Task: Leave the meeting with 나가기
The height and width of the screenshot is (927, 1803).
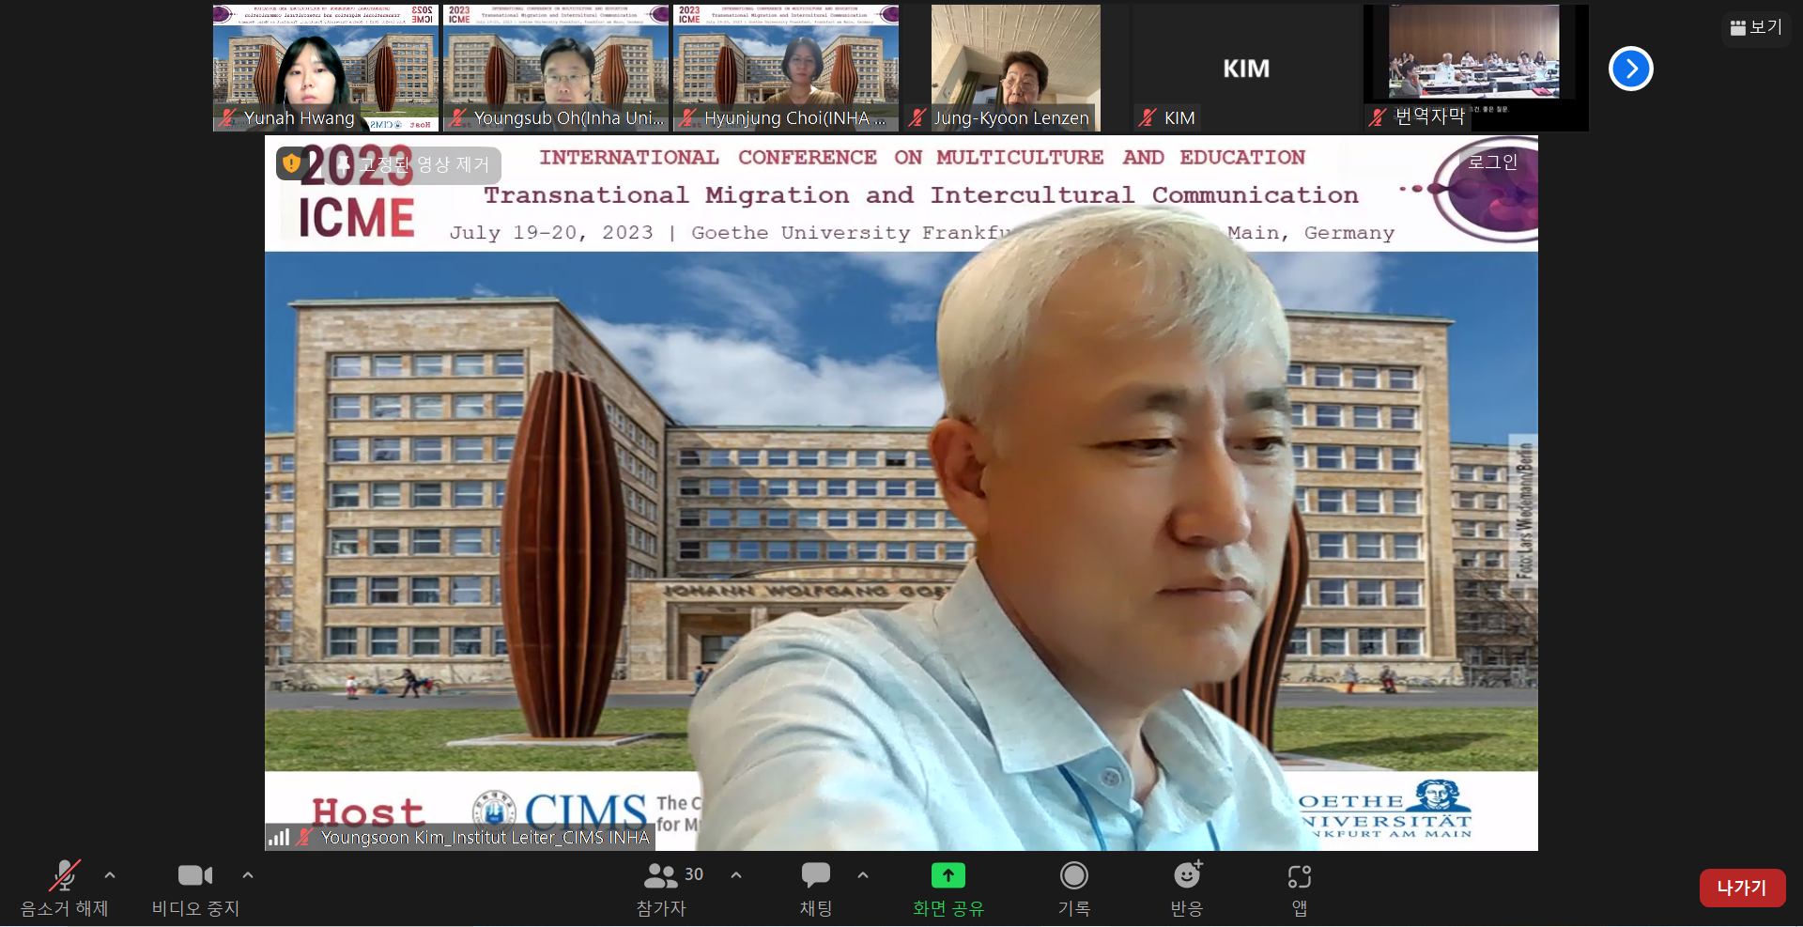Action: coord(1742,888)
